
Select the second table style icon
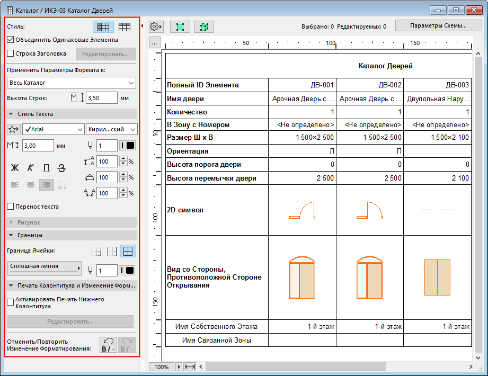tap(125, 26)
